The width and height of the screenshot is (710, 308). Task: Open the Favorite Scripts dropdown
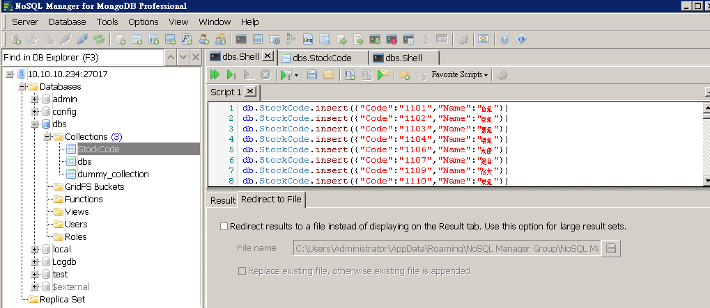460,74
